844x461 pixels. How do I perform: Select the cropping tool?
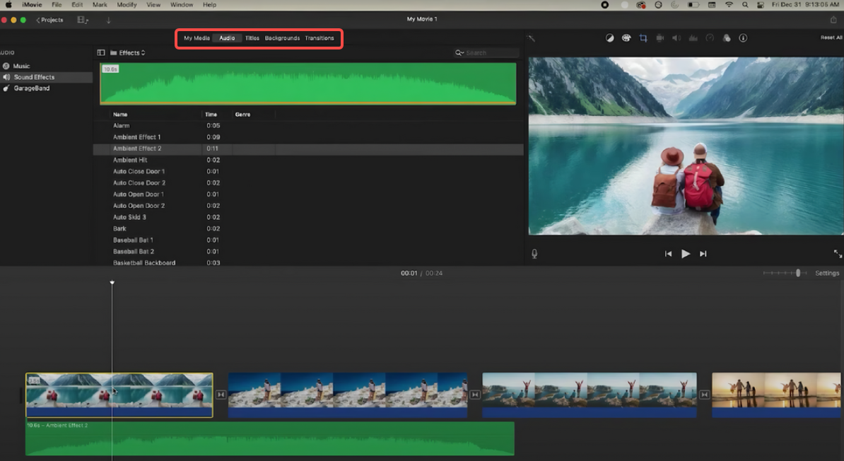[x=643, y=38]
